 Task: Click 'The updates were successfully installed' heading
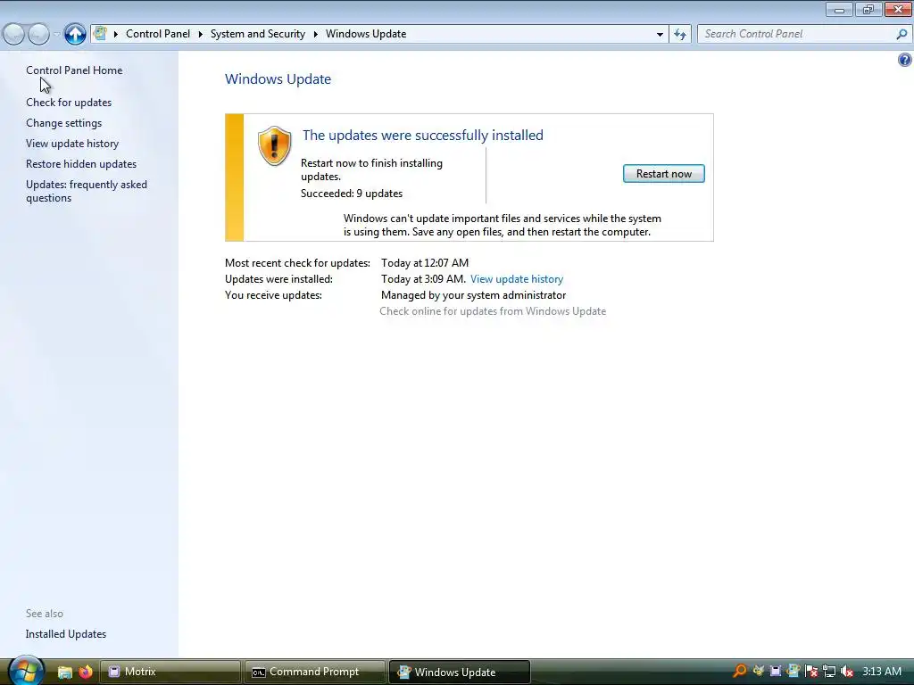point(422,136)
